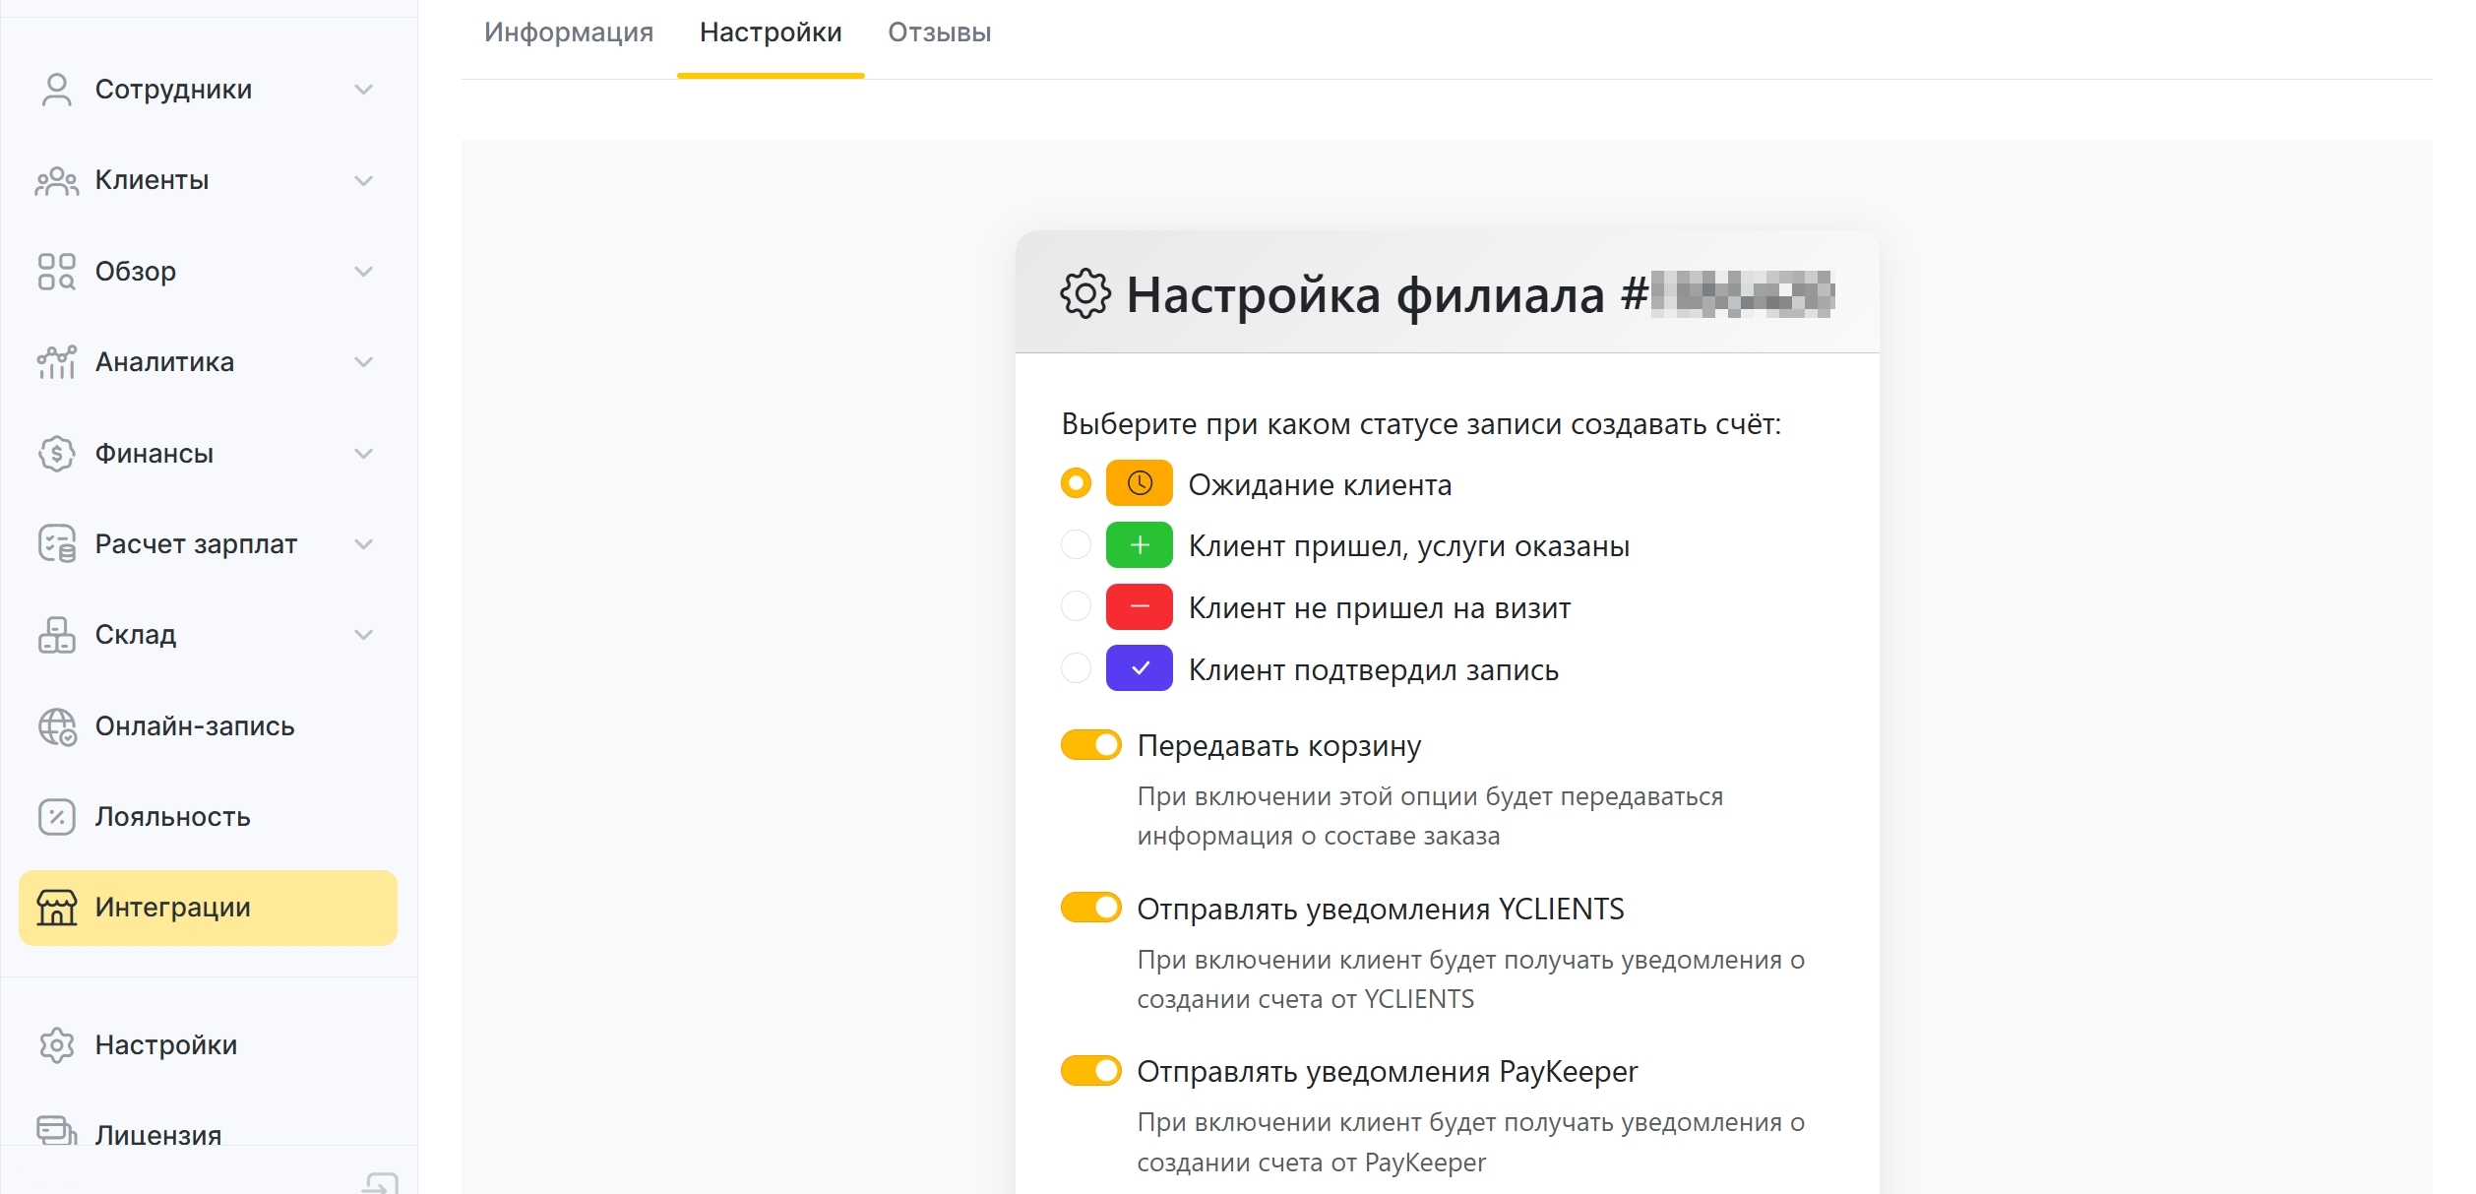Expand the Расчет зарплат chevron
The width and height of the screenshot is (2476, 1194).
point(364,544)
